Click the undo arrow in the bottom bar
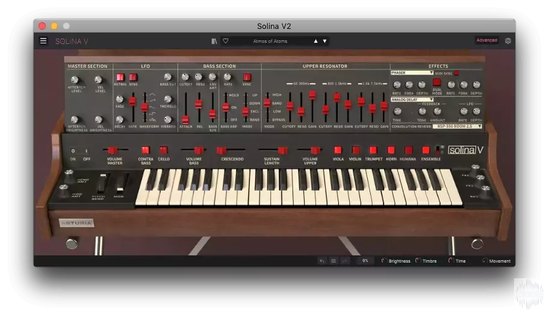 point(322,261)
